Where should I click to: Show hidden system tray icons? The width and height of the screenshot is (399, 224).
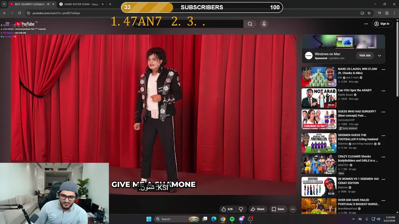(353, 219)
